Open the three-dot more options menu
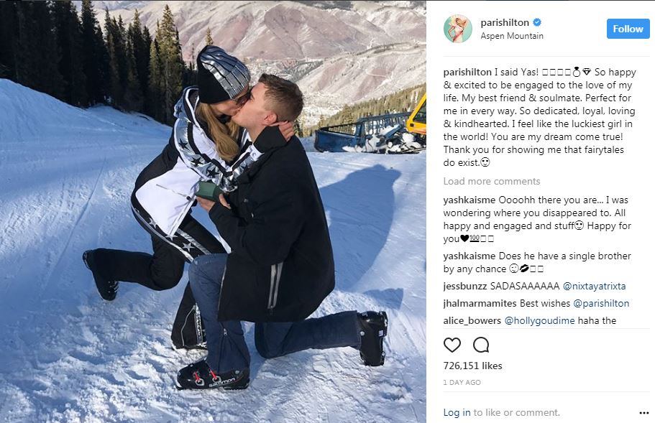Image resolution: width=655 pixels, height=423 pixels. [644, 413]
